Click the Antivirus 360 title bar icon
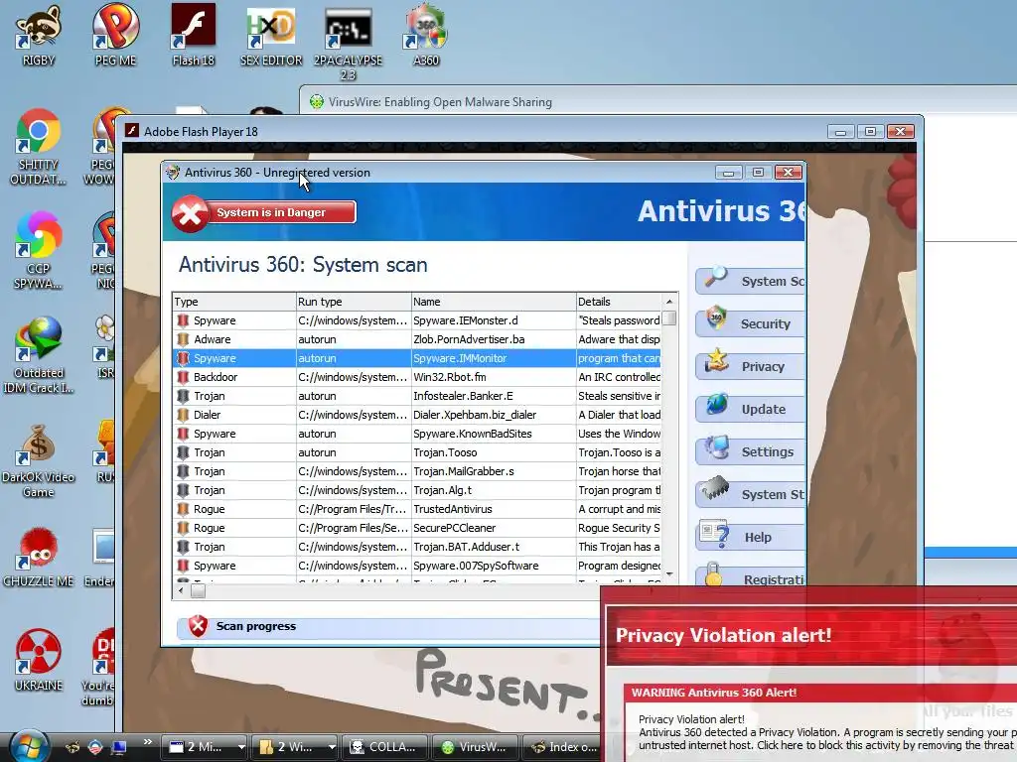This screenshot has height=762, width=1017. (x=172, y=173)
